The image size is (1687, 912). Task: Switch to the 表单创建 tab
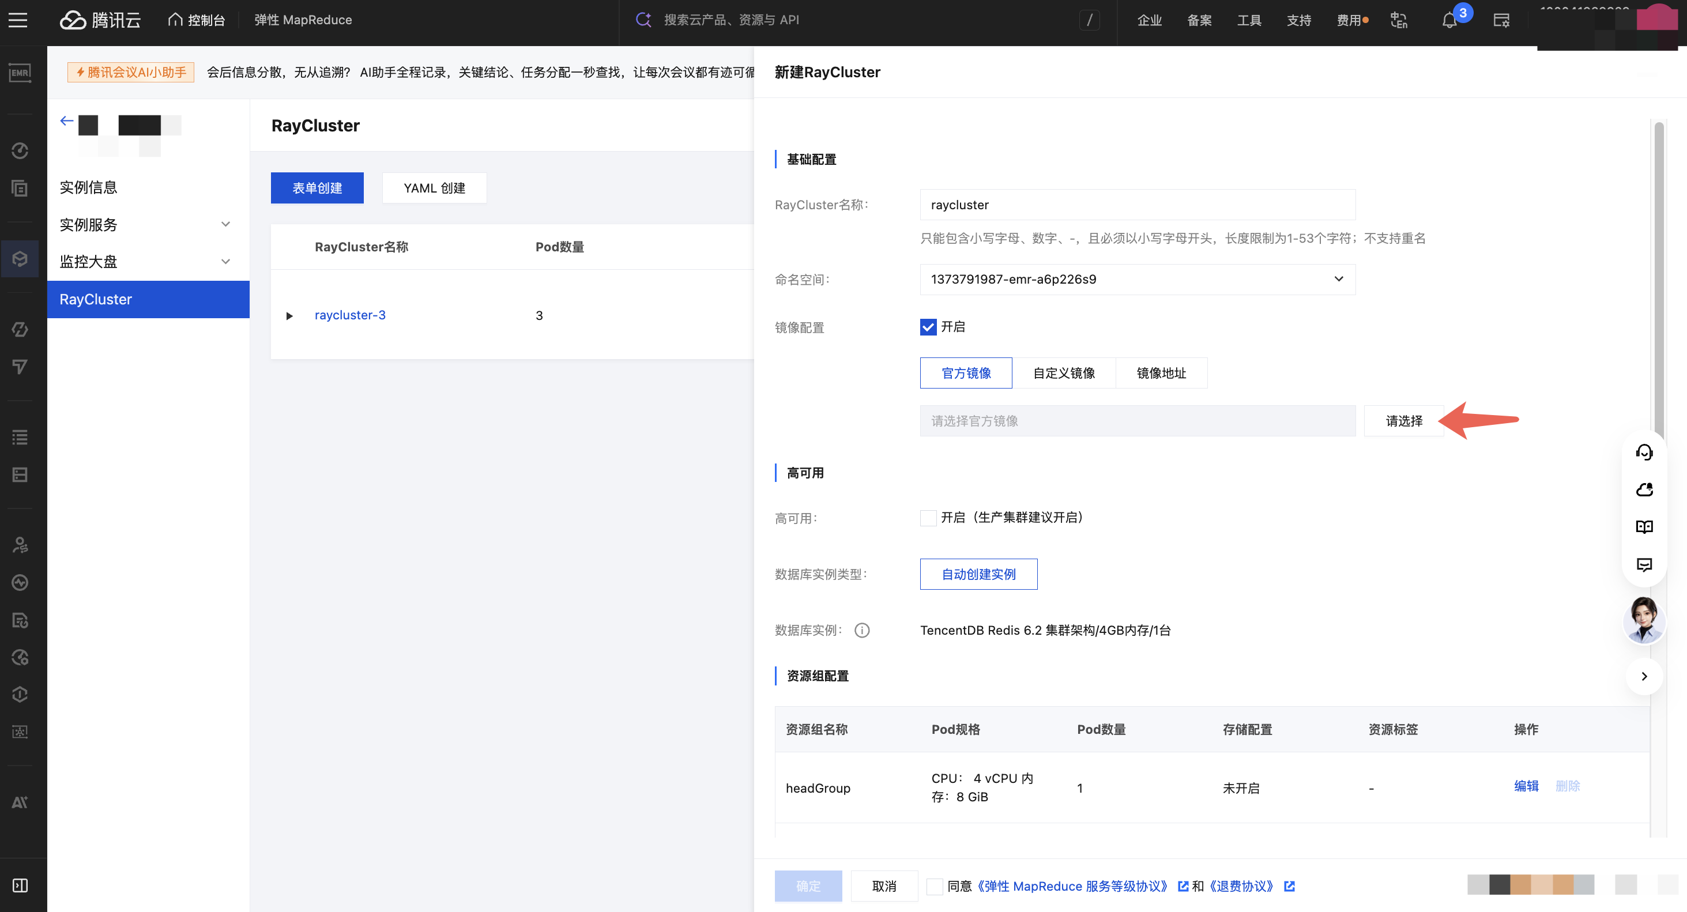pyautogui.click(x=317, y=188)
